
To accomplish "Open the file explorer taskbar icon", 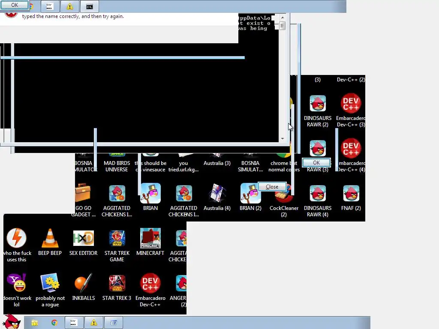I will (x=34, y=323).
